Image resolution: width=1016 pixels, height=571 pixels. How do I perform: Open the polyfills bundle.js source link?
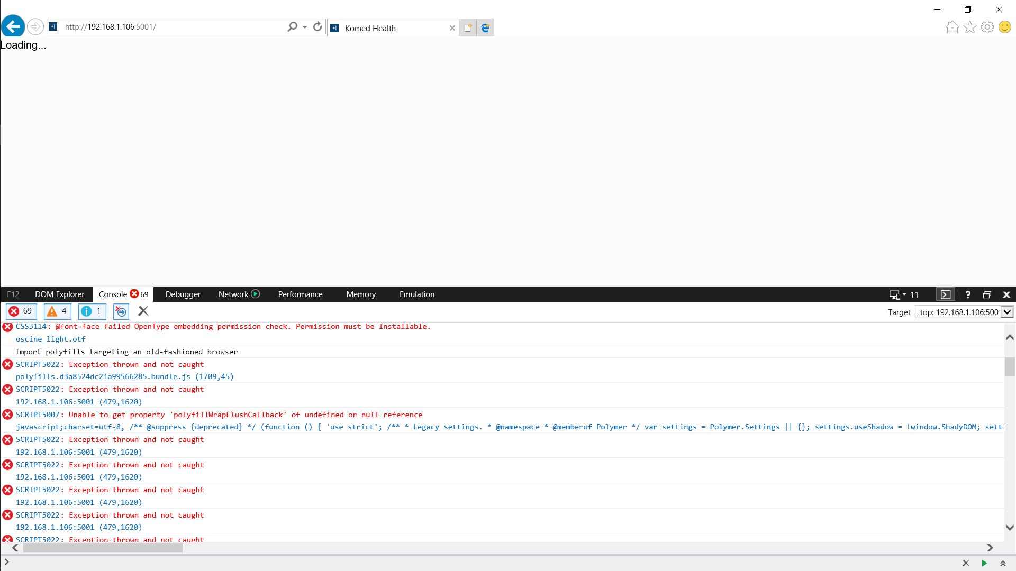[x=103, y=376]
